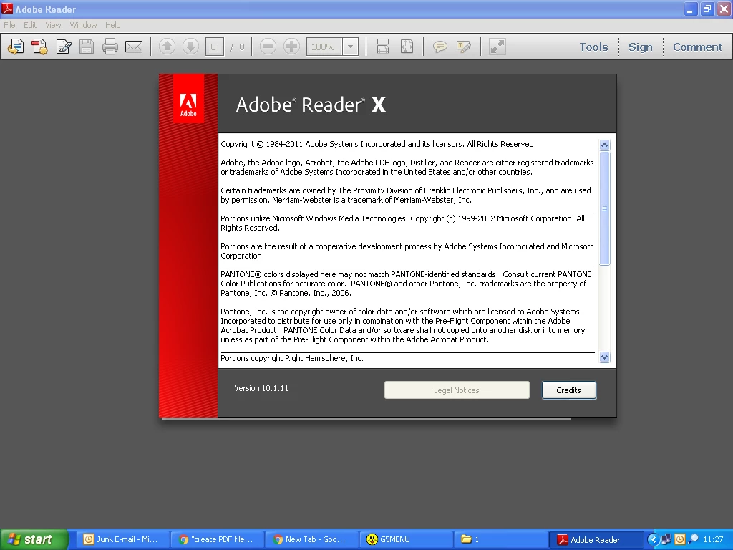Click the Adobe Reader title bar icon

7,9
